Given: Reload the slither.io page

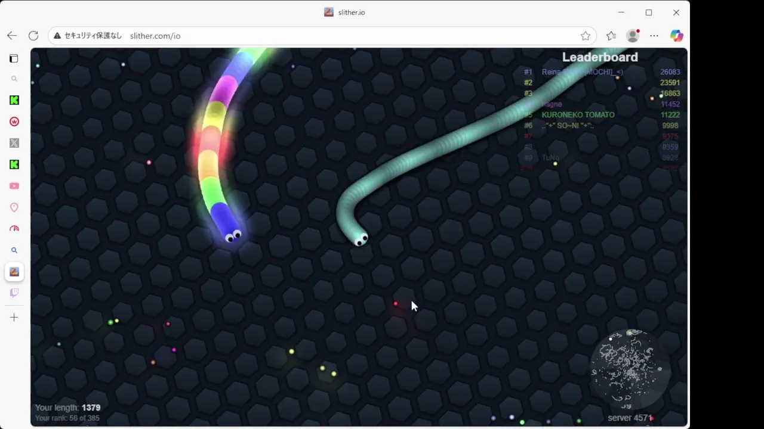Looking at the screenshot, I should click(33, 36).
